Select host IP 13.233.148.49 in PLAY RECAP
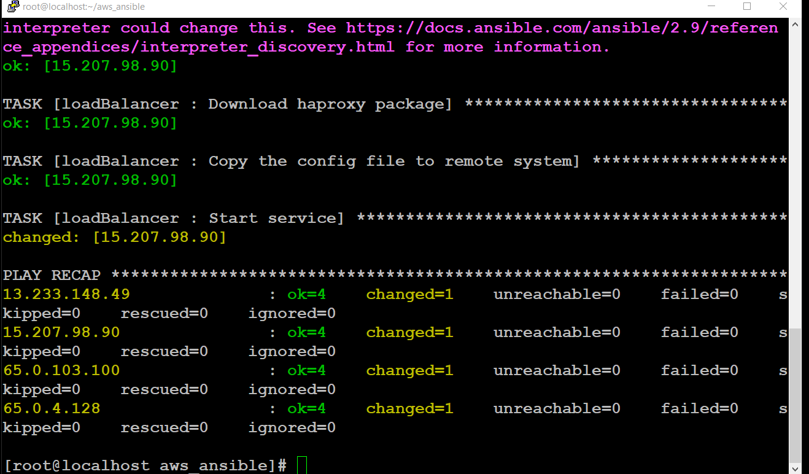 point(66,294)
